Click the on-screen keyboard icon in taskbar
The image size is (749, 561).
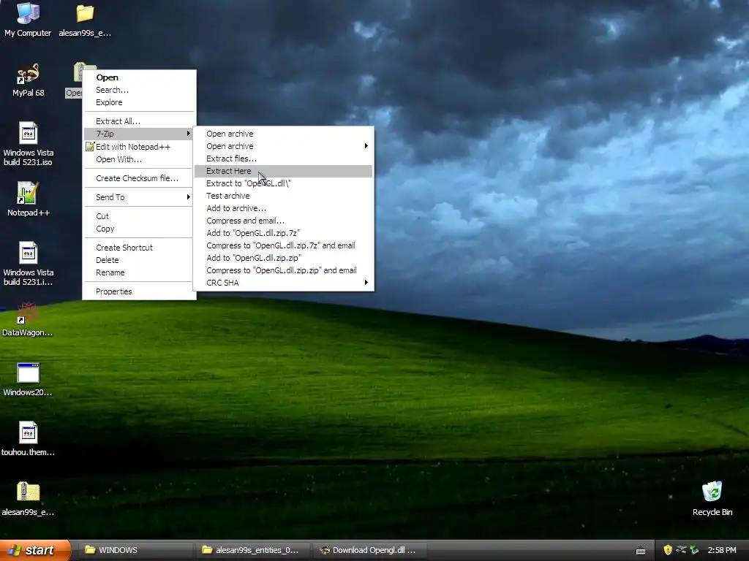tap(641, 551)
